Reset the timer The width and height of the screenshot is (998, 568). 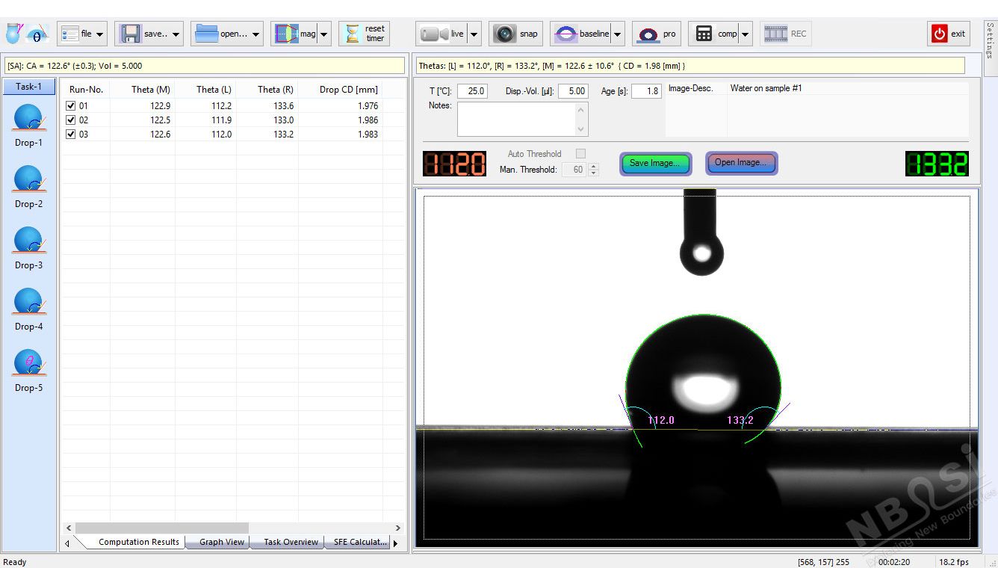pyautogui.click(x=364, y=33)
